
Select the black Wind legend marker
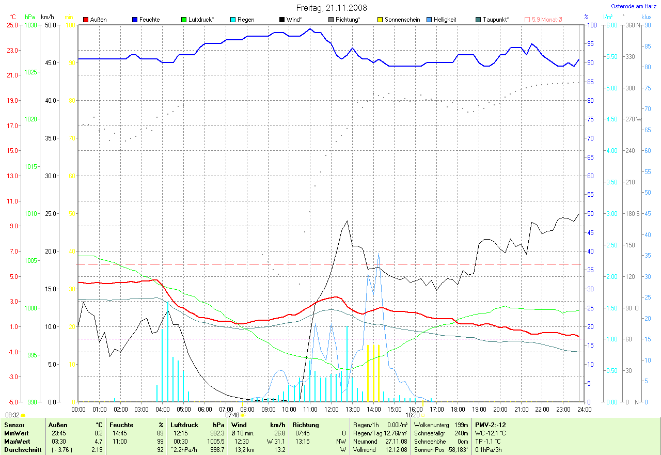pos(282,20)
